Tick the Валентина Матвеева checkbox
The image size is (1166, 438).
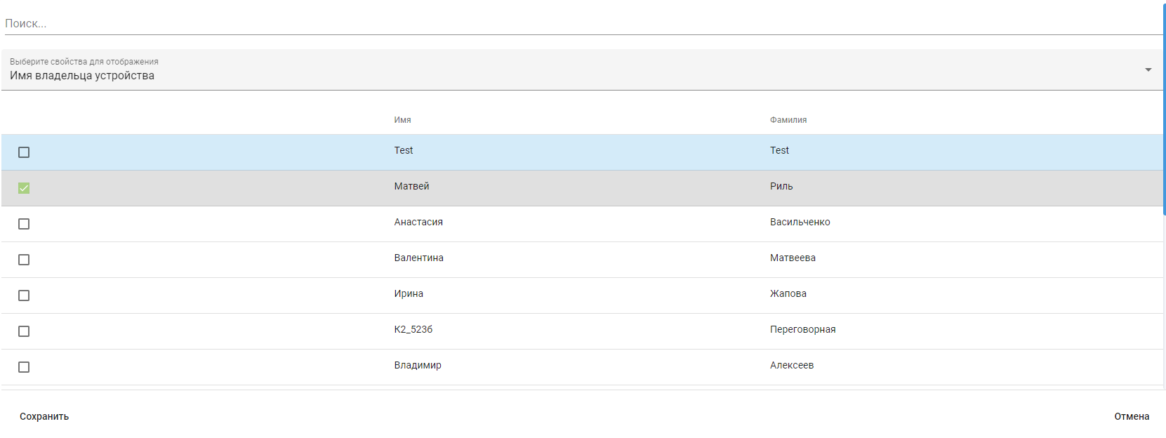click(24, 260)
